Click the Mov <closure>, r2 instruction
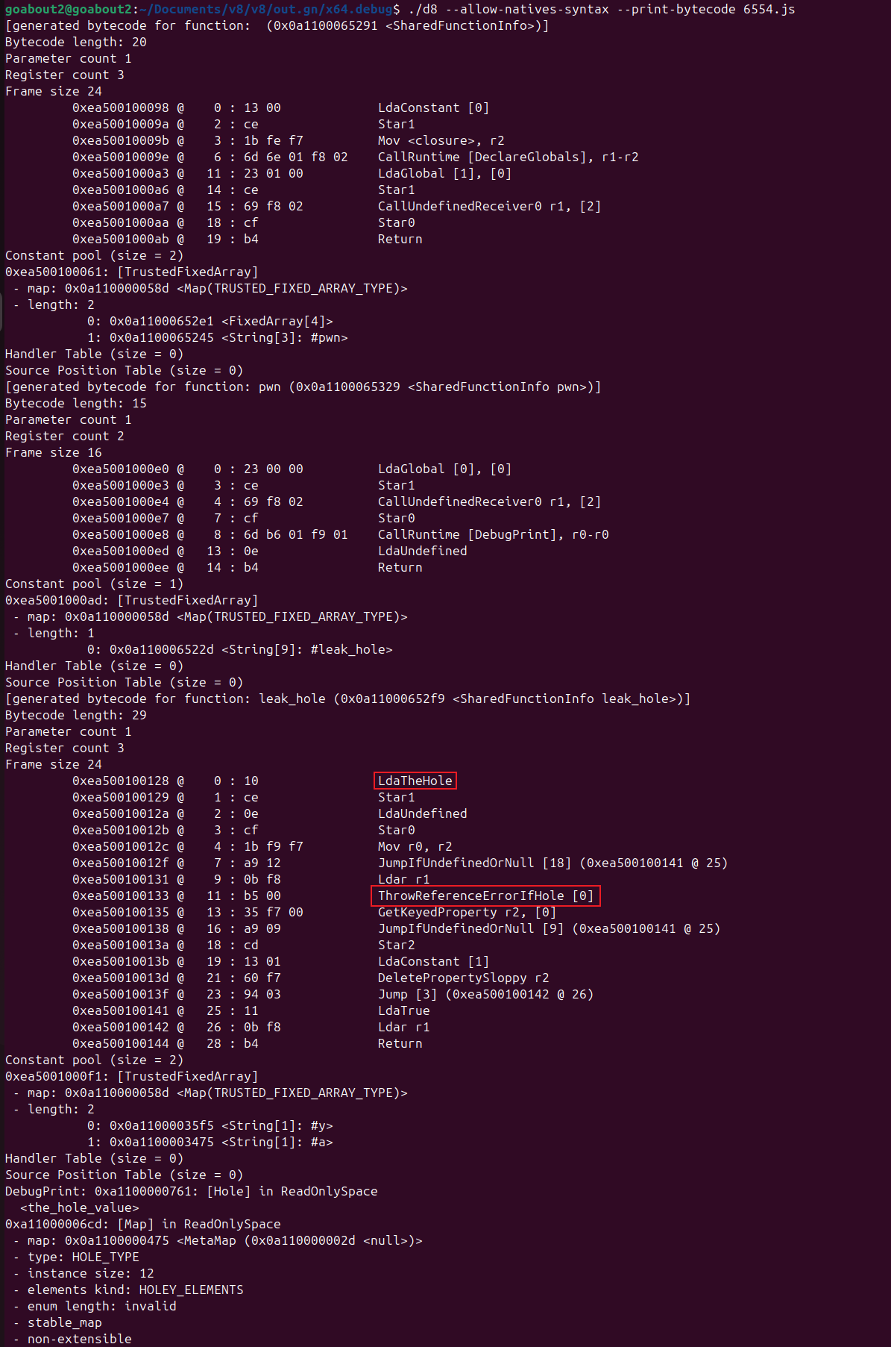Image resolution: width=891 pixels, height=1347 pixels. (441, 140)
